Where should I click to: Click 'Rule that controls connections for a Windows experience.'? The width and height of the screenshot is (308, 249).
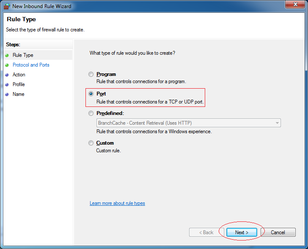154,131
